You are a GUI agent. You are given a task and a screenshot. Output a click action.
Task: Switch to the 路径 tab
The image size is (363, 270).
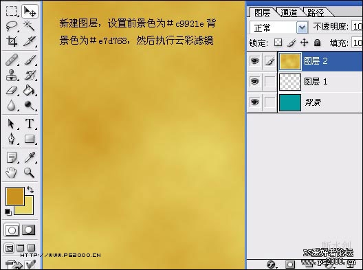pyautogui.click(x=316, y=12)
